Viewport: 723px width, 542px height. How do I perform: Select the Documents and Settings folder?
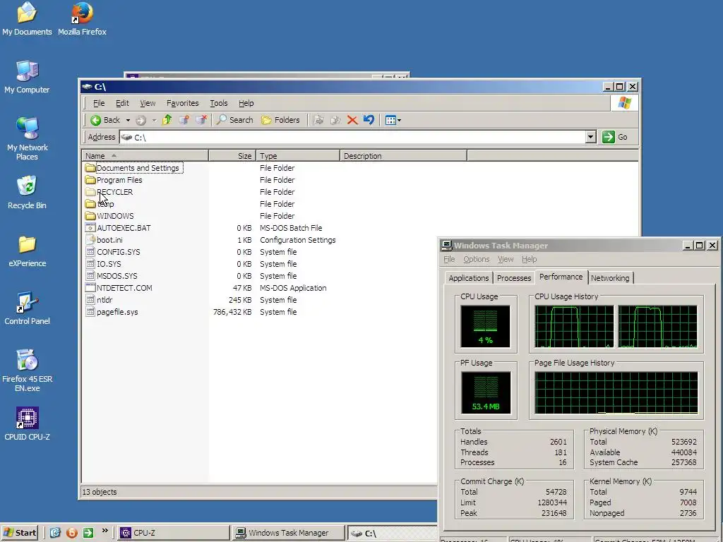[x=134, y=168]
